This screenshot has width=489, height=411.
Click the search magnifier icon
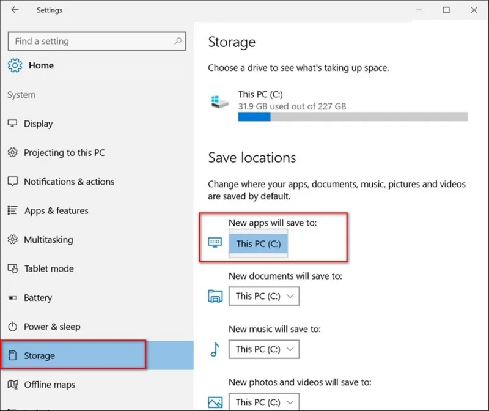tap(178, 42)
